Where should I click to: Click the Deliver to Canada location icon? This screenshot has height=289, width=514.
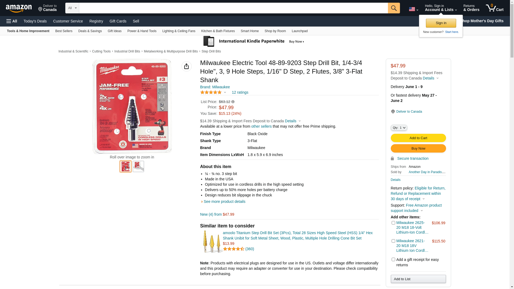tap(393, 112)
